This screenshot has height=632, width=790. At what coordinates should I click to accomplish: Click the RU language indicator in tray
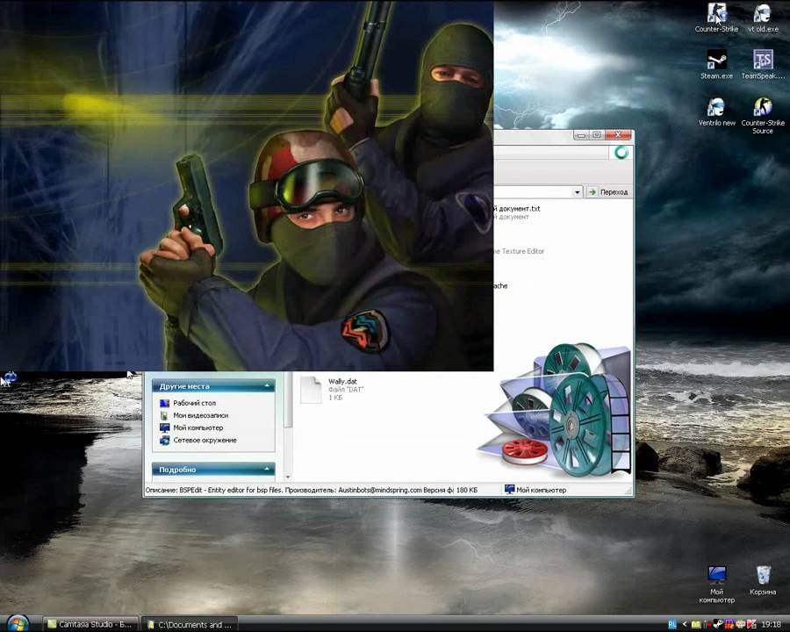671,624
